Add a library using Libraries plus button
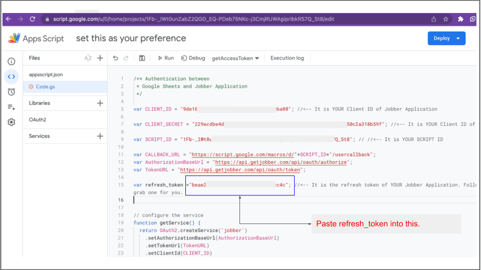 click(100, 103)
